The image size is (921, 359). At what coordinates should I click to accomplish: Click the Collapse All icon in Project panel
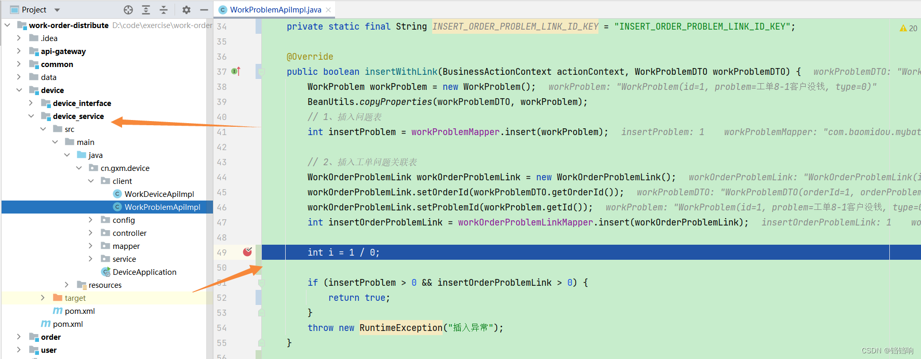click(x=164, y=10)
